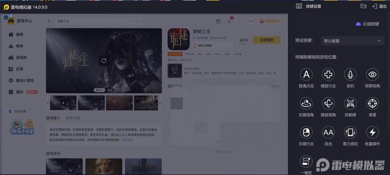Click the 游戏中心 gamepad logo
The width and height of the screenshot is (390, 175).
pyautogui.click(x=11, y=21)
